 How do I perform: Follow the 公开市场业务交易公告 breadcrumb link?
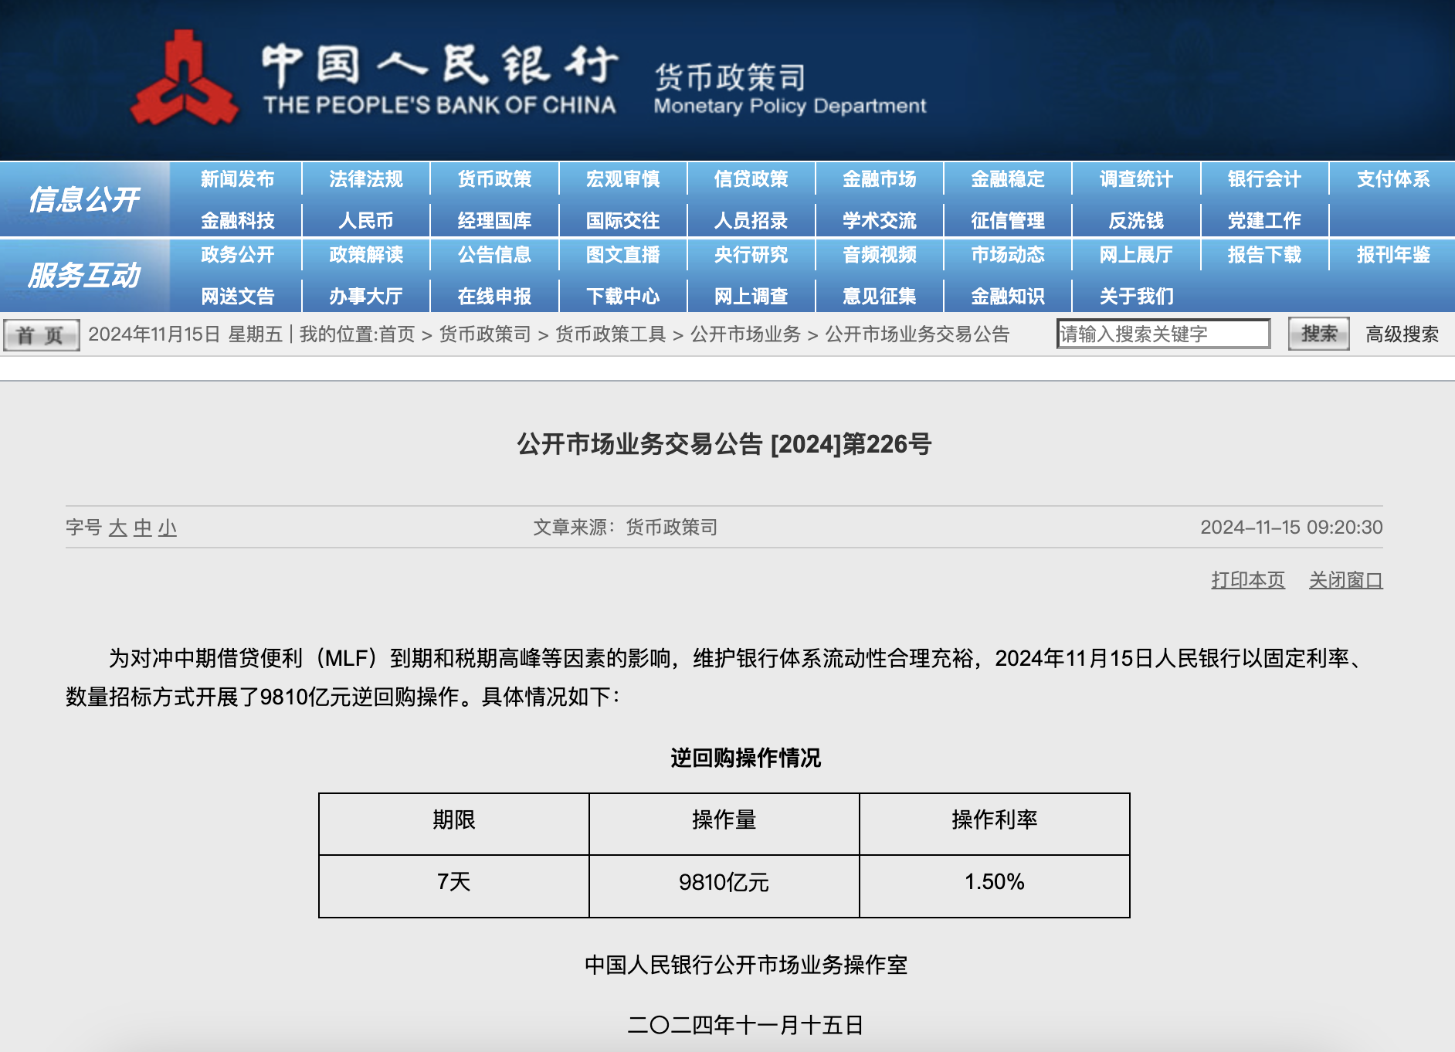(917, 334)
